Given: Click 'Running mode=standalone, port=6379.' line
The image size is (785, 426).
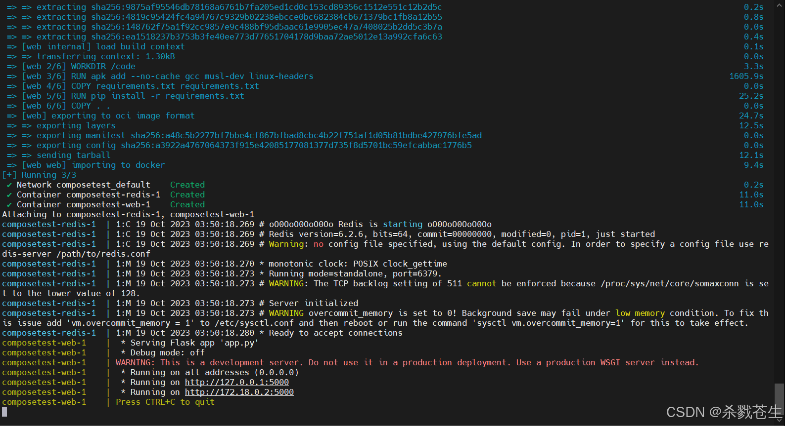Looking at the screenshot, I should tap(222, 273).
